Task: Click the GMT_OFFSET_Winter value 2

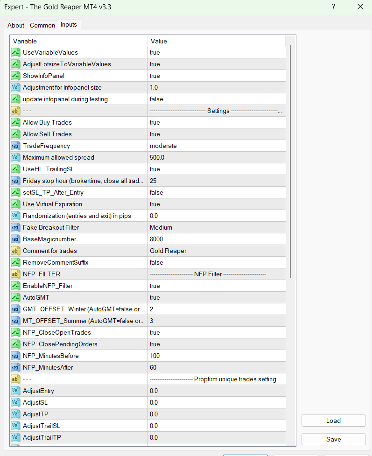Action: pos(152,309)
